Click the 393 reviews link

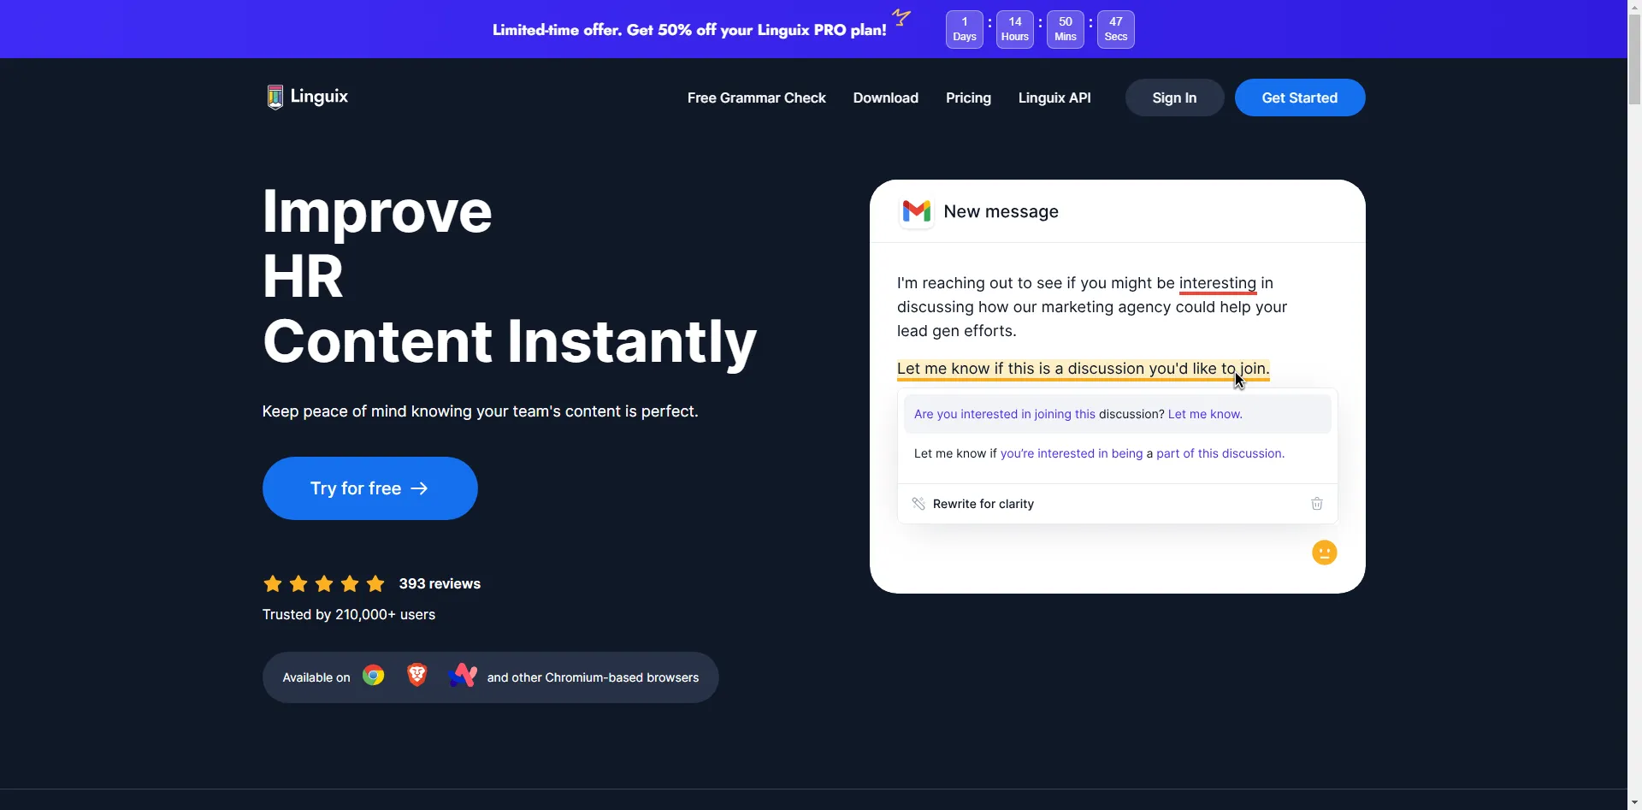point(440,584)
